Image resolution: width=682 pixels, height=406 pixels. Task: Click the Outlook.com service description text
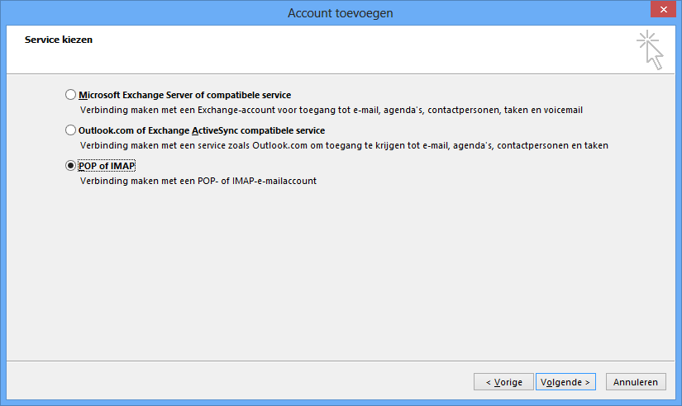click(x=344, y=146)
